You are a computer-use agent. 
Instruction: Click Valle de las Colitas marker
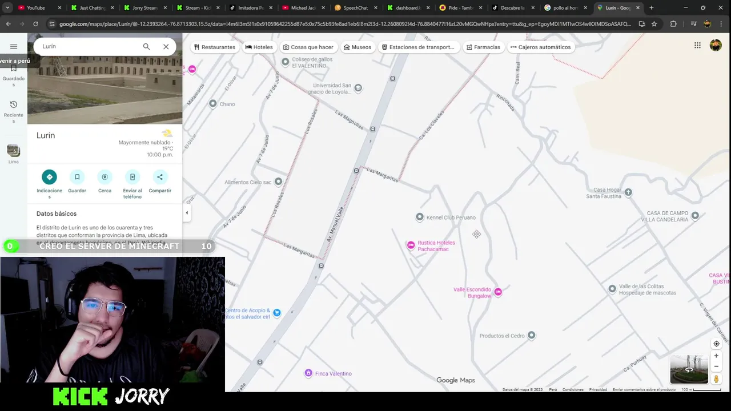click(x=612, y=289)
